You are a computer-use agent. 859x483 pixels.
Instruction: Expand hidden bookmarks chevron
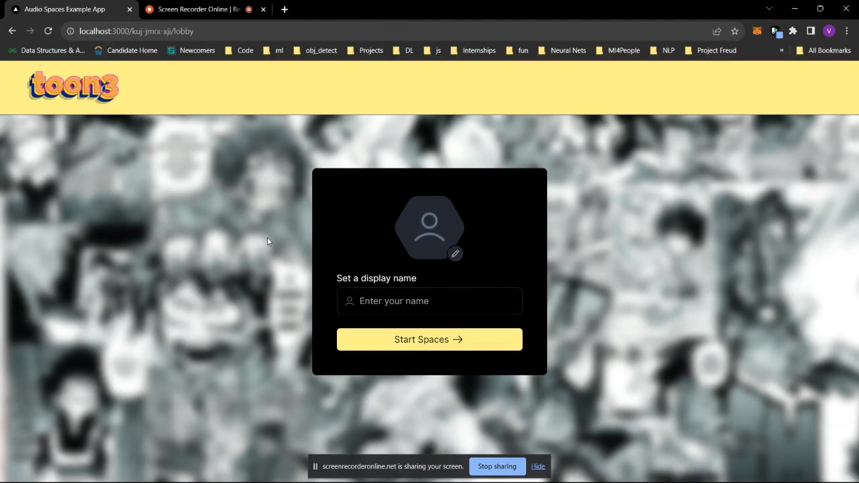(781, 50)
